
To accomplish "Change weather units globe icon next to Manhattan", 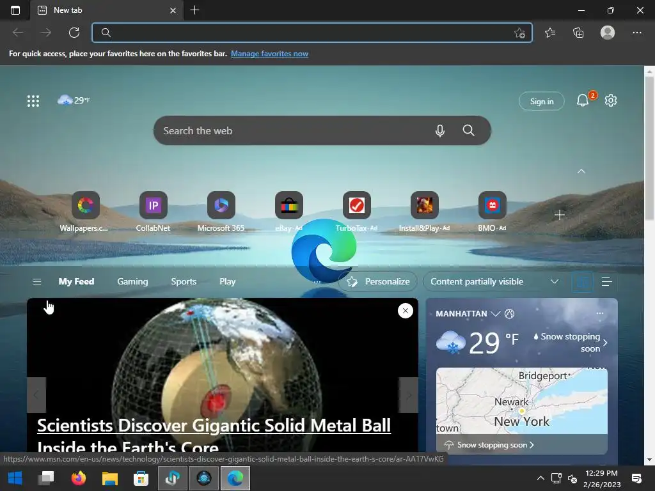I will [509, 313].
